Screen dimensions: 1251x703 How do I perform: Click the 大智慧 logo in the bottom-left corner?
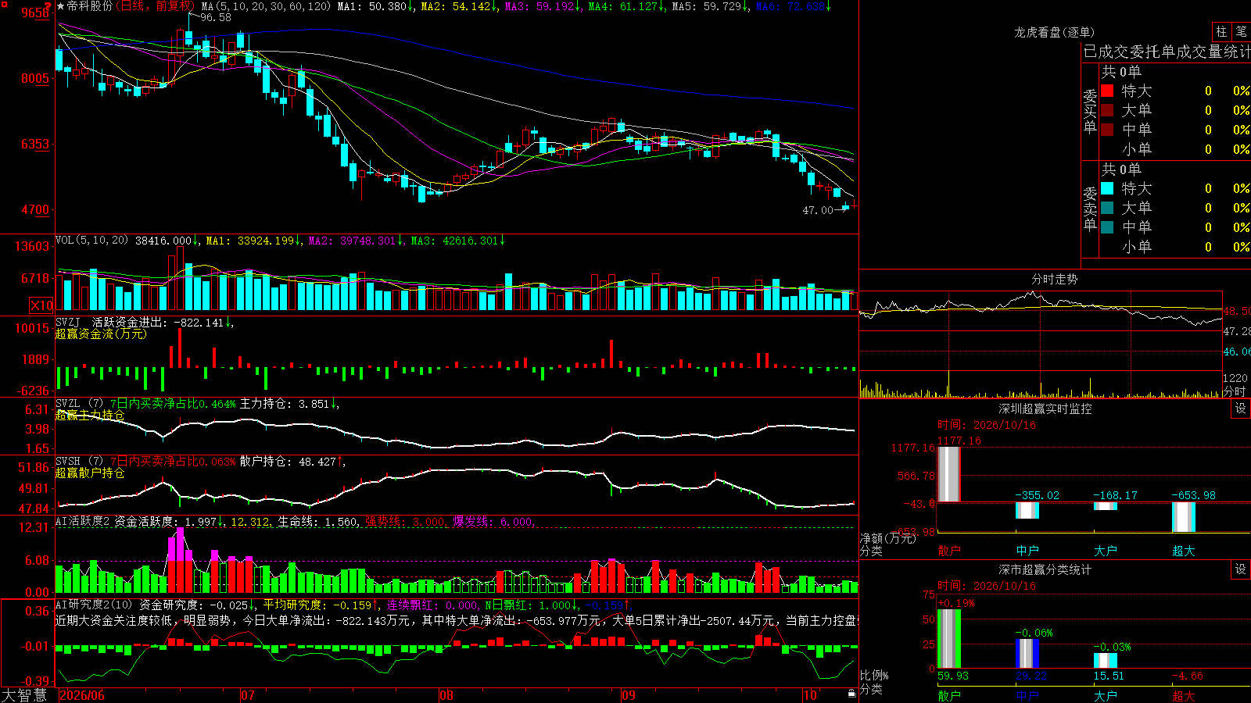[24, 695]
